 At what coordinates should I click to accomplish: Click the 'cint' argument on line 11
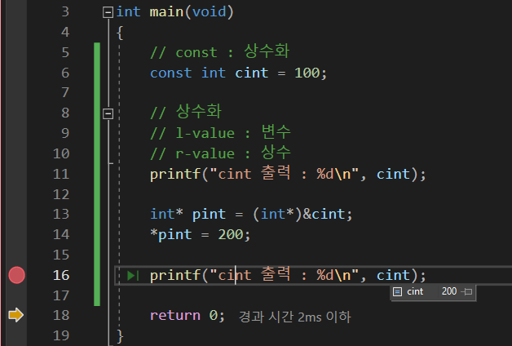coord(393,174)
